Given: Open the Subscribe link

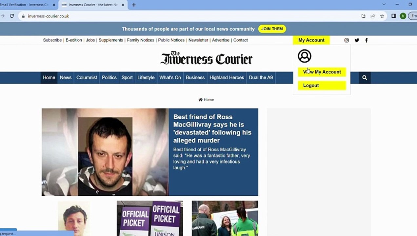Looking at the screenshot, I should pos(52,40).
